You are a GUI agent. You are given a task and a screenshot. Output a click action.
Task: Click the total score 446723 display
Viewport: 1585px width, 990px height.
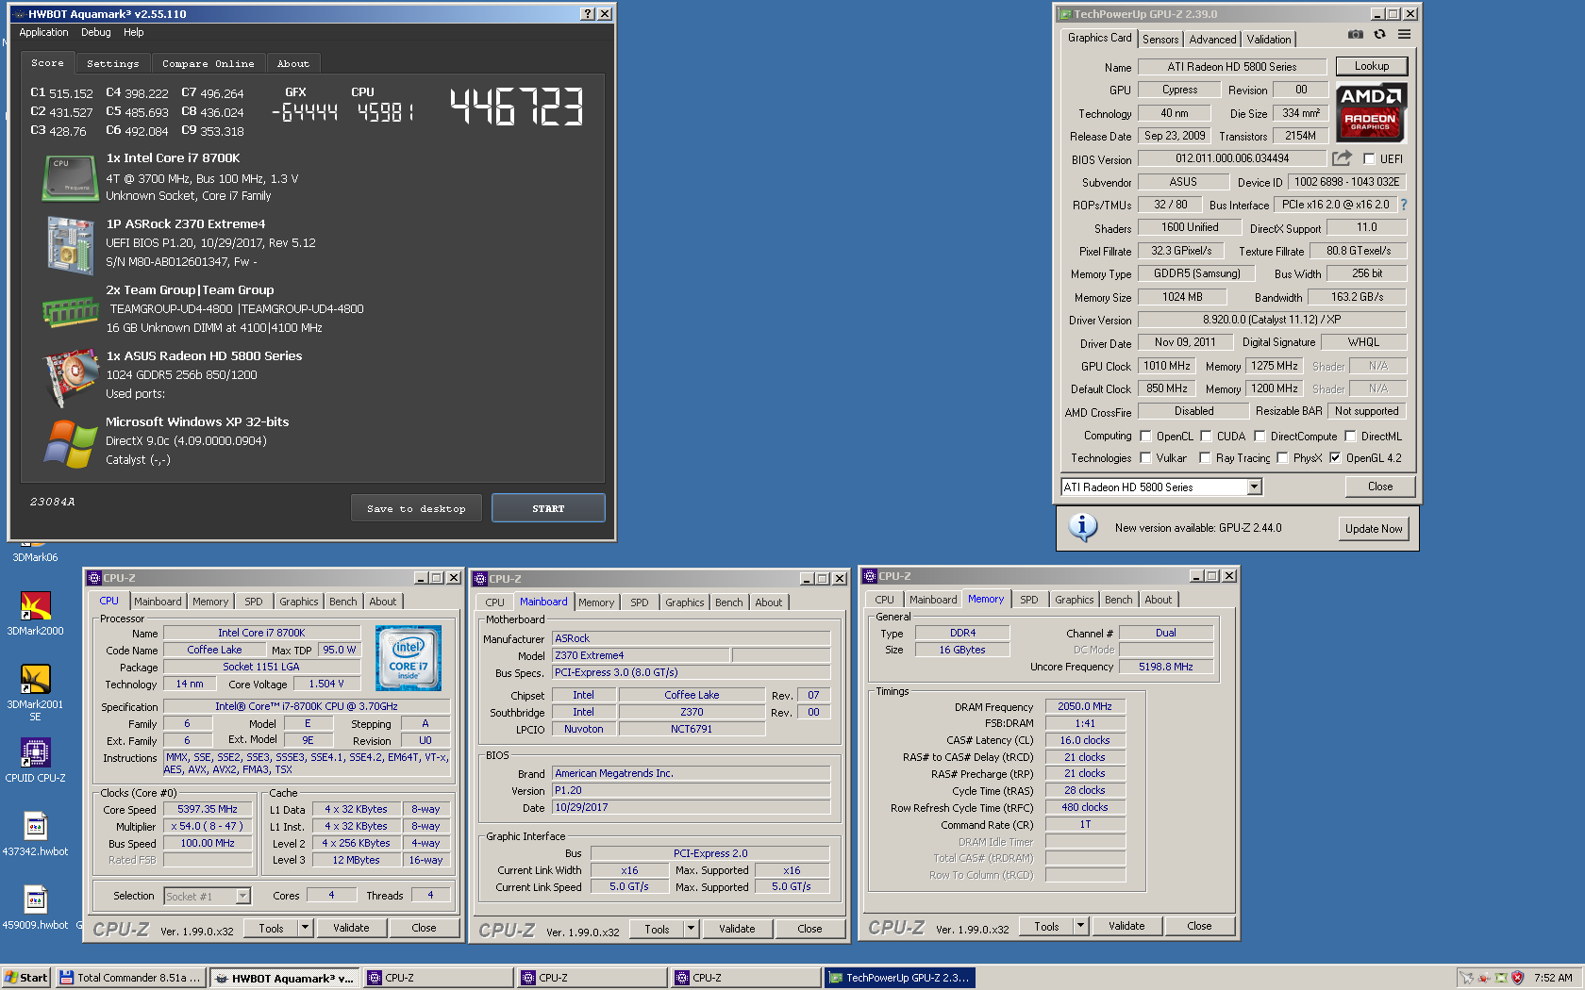[x=516, y=107]
